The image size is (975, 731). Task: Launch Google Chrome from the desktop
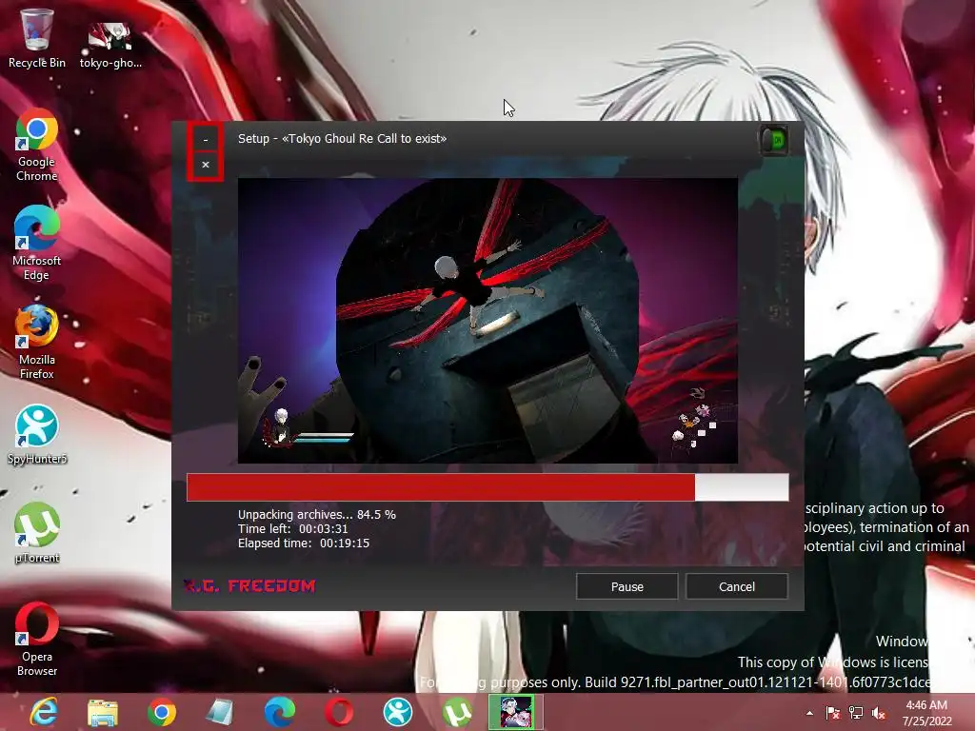[37, 145]
